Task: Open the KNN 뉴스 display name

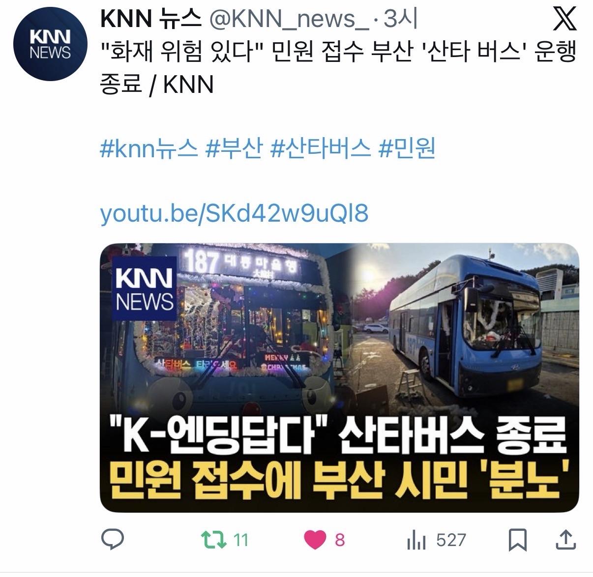Action: tap(151, 19)
